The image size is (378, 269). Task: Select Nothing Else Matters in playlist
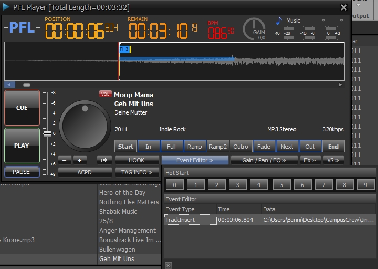(x=129, y=202)
